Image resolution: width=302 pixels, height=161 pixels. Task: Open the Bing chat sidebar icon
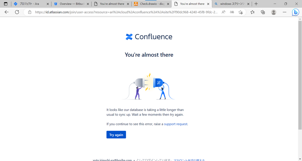[x=295, y=12]
